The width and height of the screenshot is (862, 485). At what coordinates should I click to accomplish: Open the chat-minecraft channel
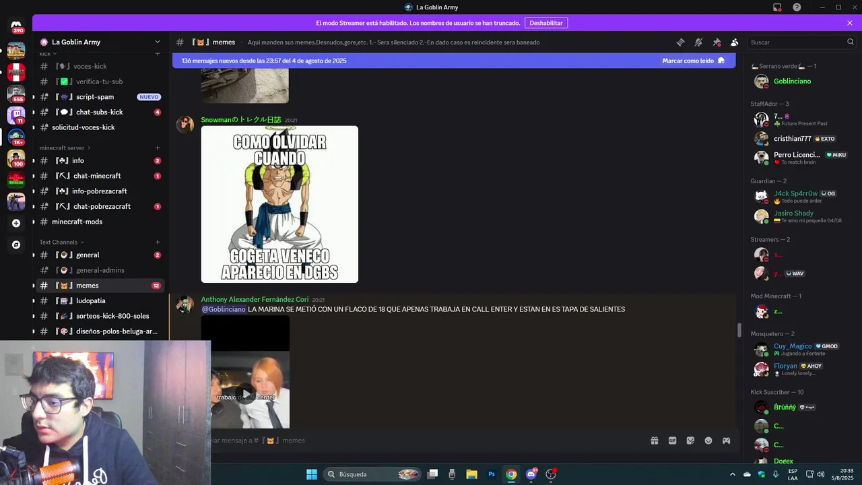100,176
